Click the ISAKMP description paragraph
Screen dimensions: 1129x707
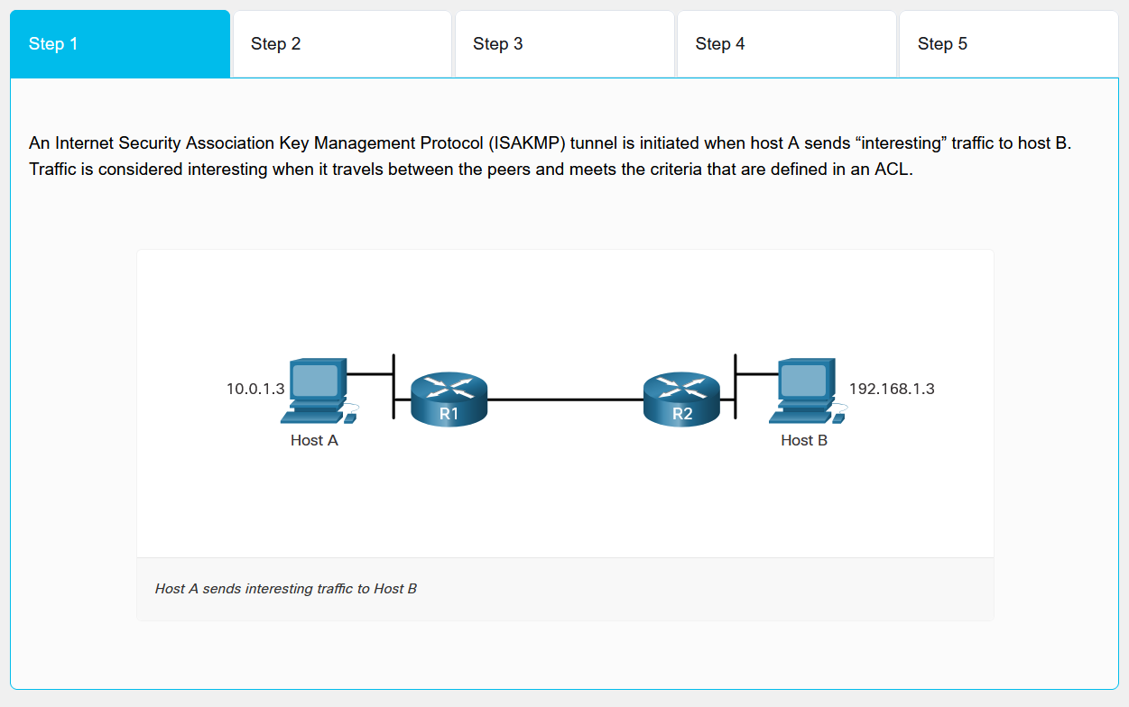(550, 156)
